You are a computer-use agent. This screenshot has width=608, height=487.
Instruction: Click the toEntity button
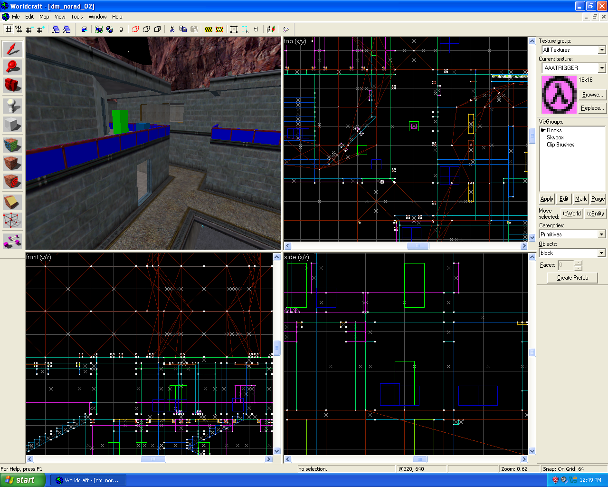click(x=595, y=214)
